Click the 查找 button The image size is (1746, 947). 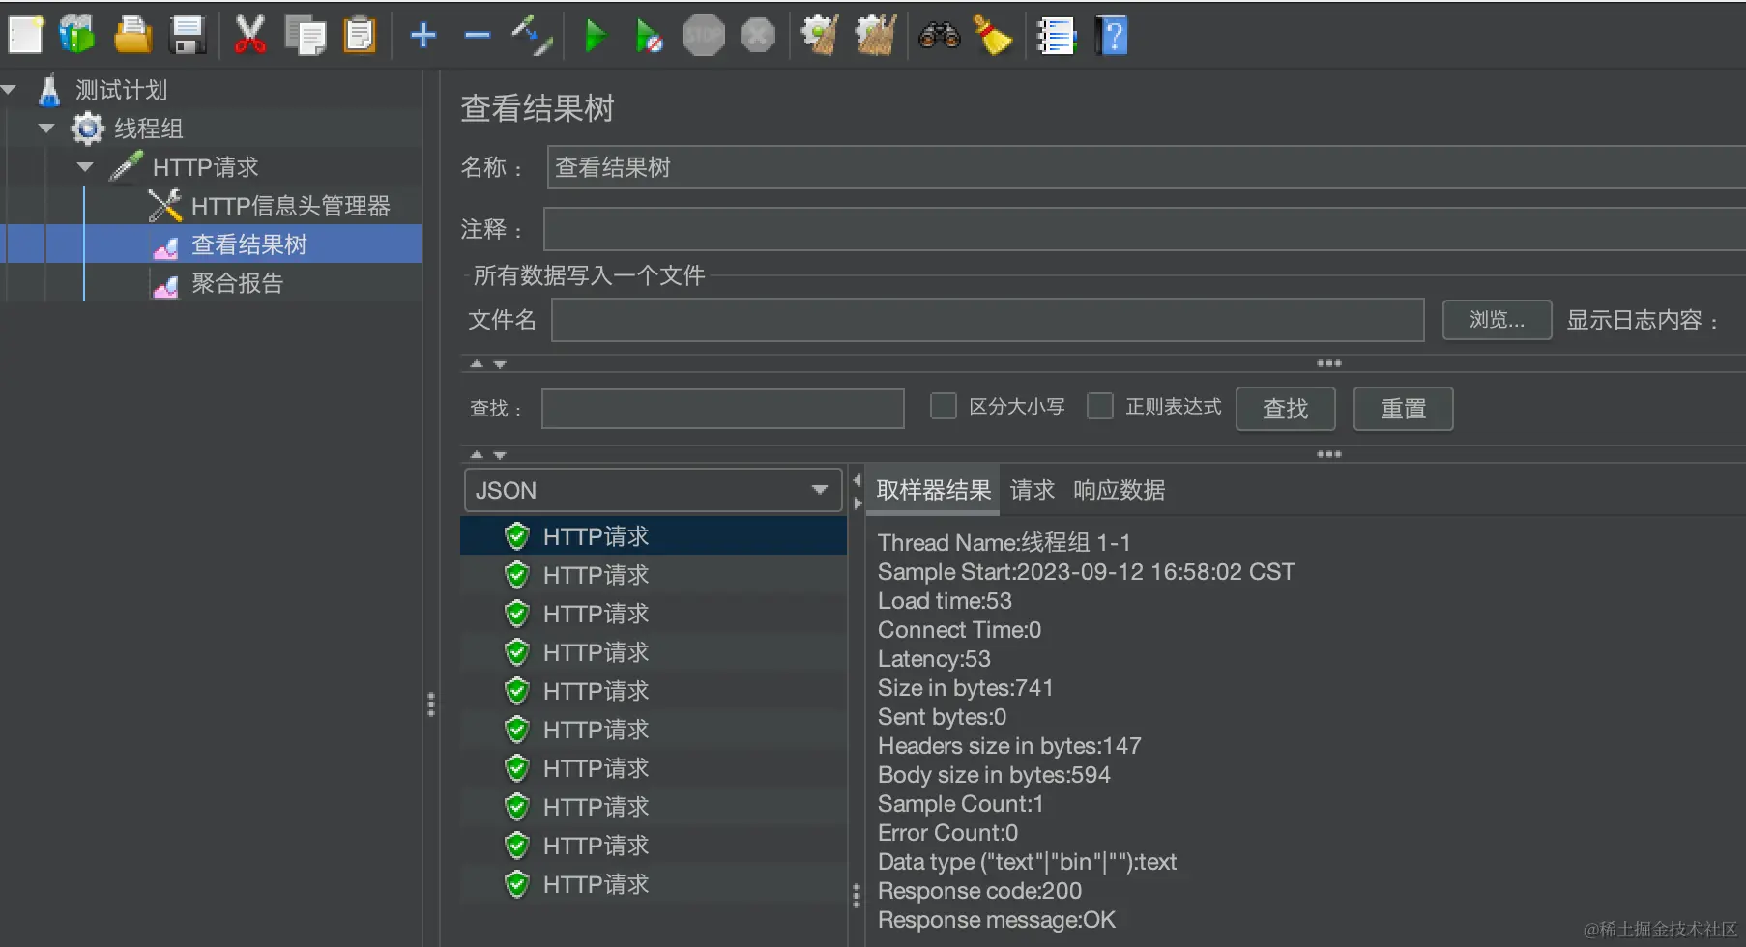[x=1286, y=409]
